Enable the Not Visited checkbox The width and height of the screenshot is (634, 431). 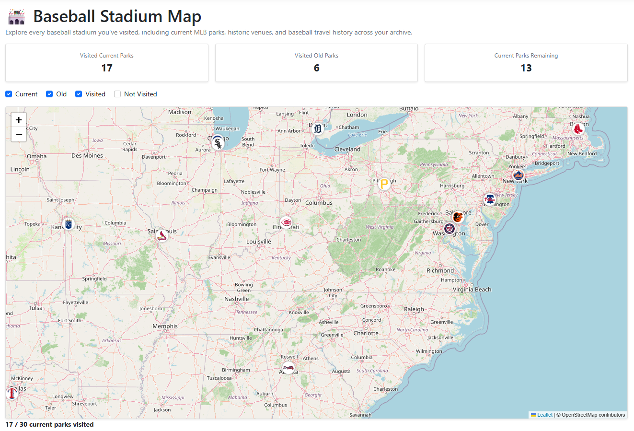[117, 94]
